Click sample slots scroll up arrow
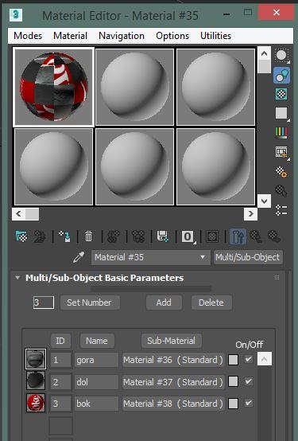Image resolution: width=298 pixels, height=441 pixels. 264,53
